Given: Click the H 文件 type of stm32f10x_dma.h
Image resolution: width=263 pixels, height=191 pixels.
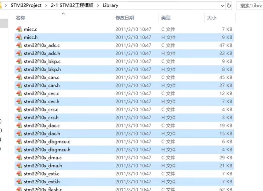Looking at the screenshot, I should coord(168,166).
